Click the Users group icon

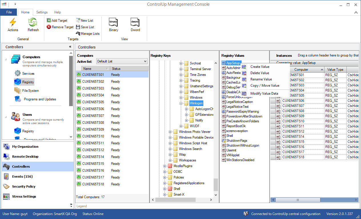coord(15,116)
